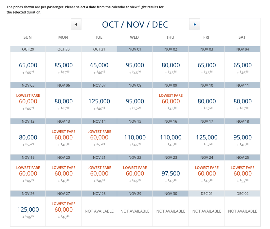The height and width of the screenshot is (229, 270).
Task: Click the OCT / NOV / DEC calendar heading
Action: point(135,25)
